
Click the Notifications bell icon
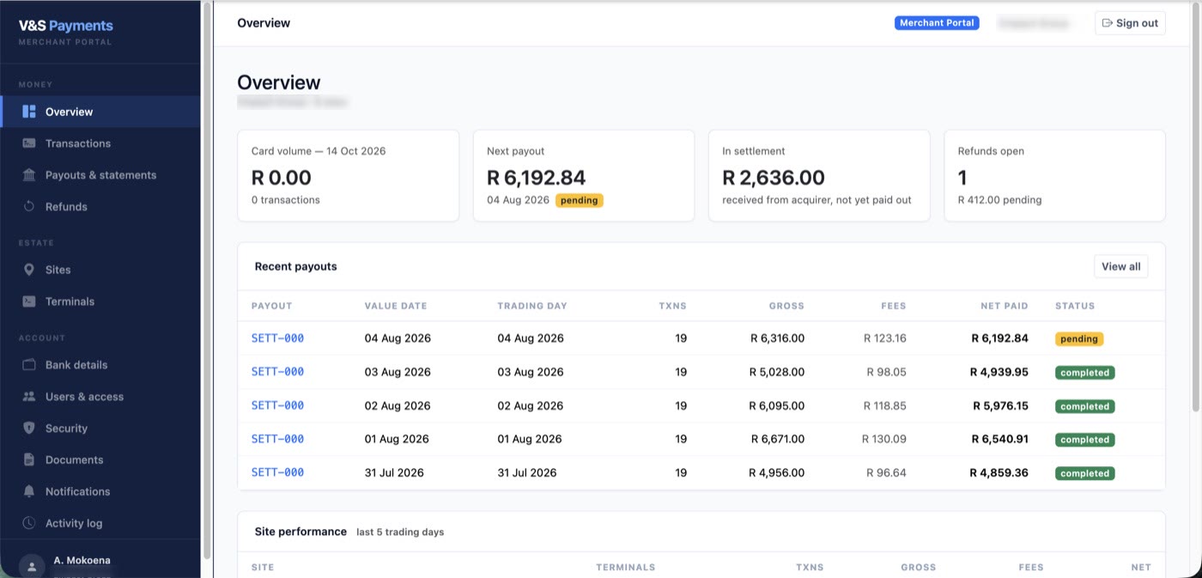[29, 492]
